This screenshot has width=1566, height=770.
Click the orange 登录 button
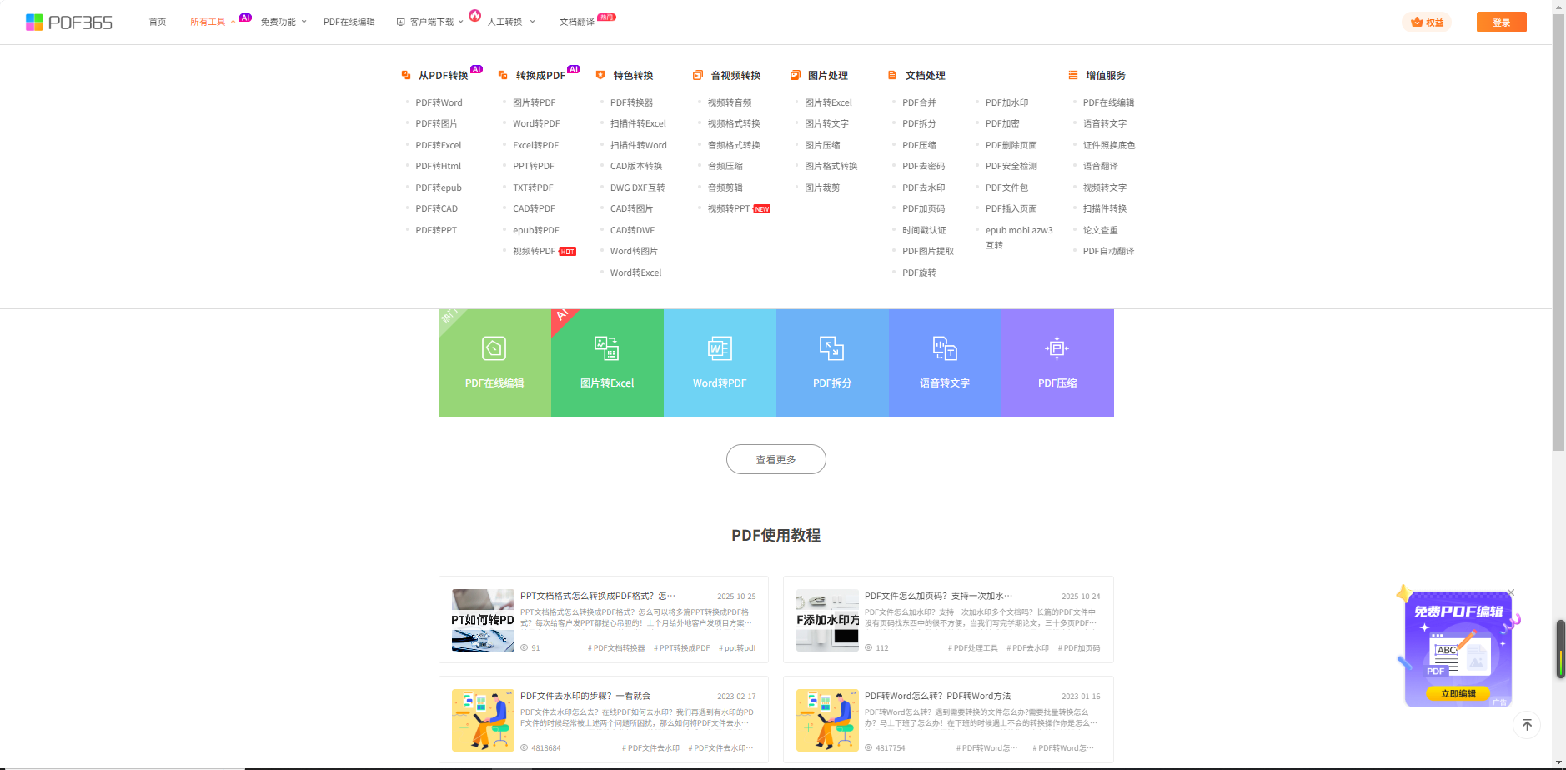pyautogui.click(x=1501, y=22)
